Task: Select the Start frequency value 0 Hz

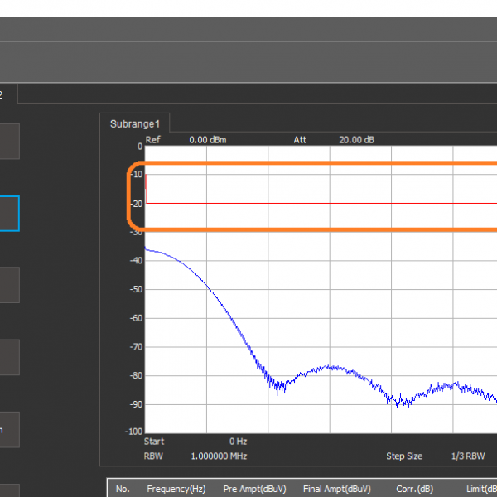Action: [x=238, y=442]
